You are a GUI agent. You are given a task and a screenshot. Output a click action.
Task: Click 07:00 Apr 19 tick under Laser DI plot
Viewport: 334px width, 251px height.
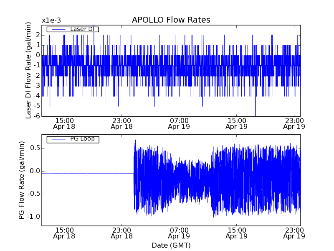pos(179,123)
